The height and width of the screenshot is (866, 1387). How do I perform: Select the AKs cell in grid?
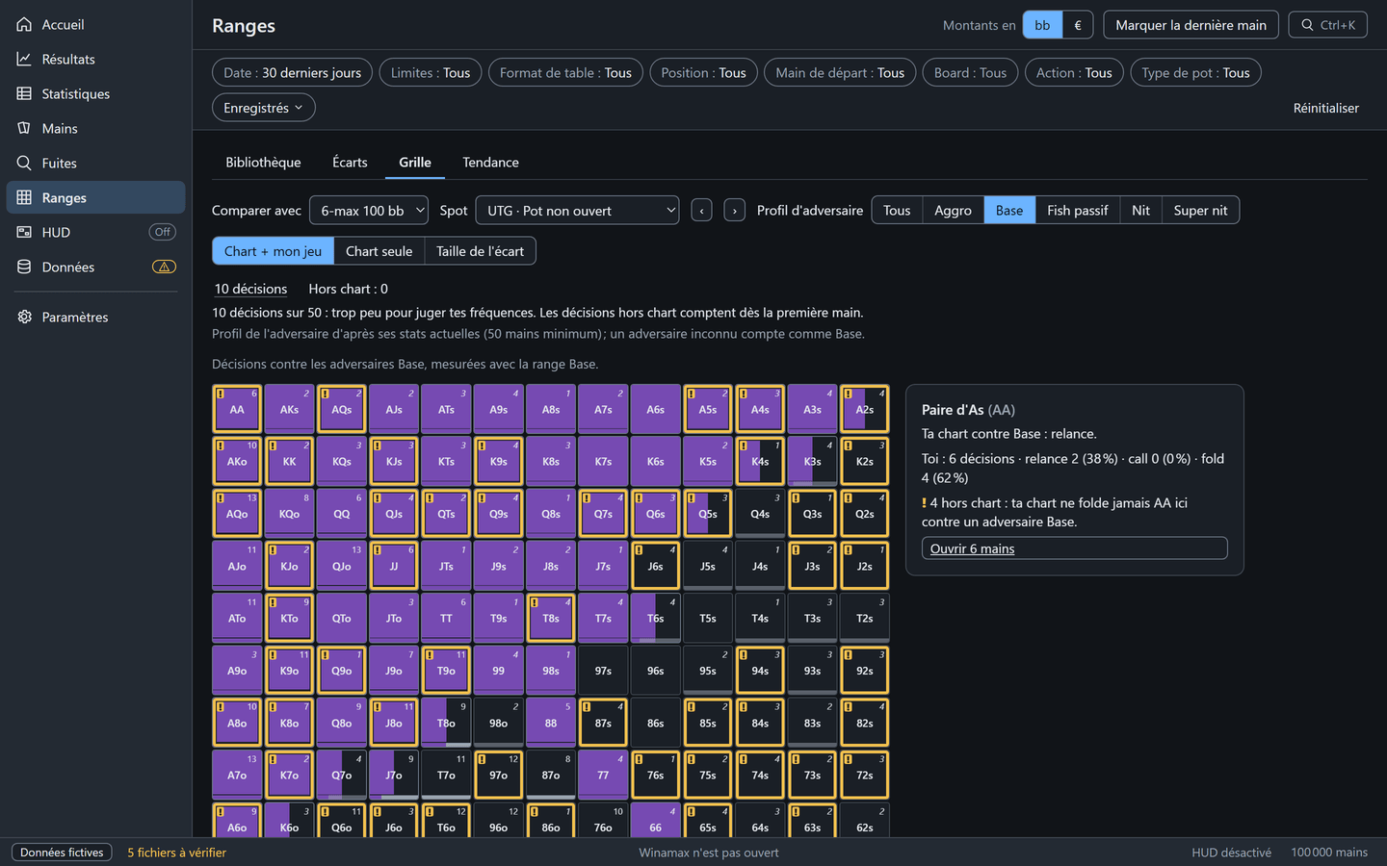tap(289, 409)
